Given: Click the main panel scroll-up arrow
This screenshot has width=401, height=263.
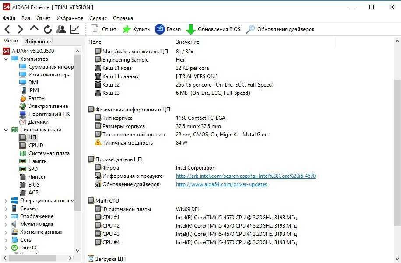Looking at the screenshot, I should click(397, 41).
